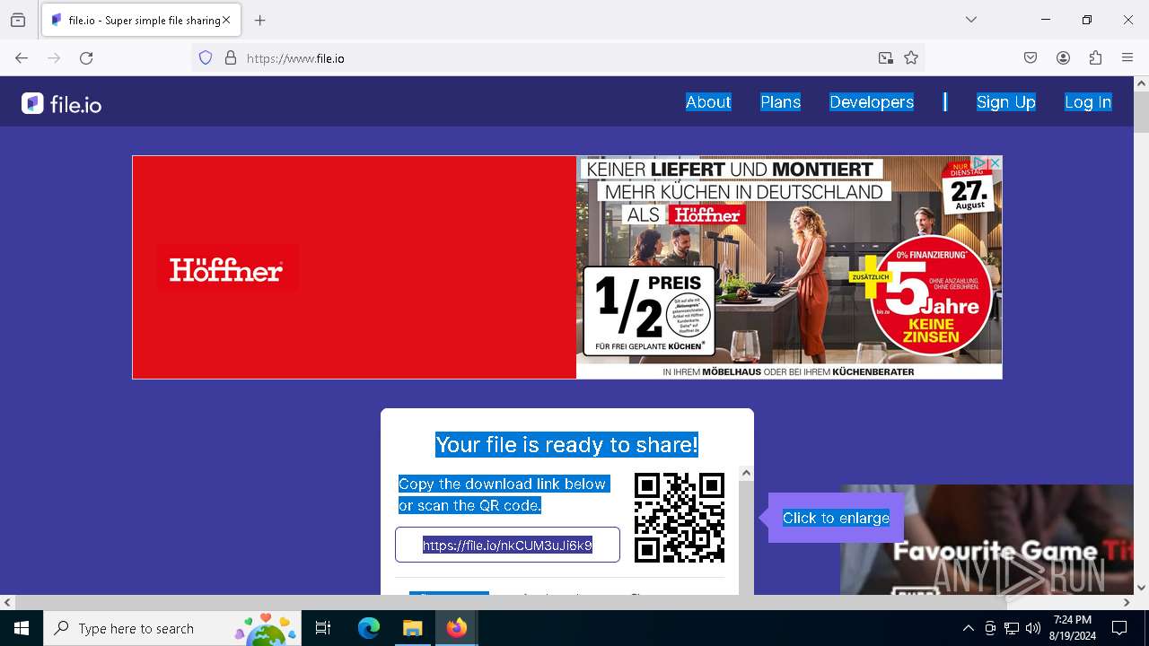The width and height of the screenshot is (1149, 646).
Task: Reload the current page
Action: tap(86, 58)
